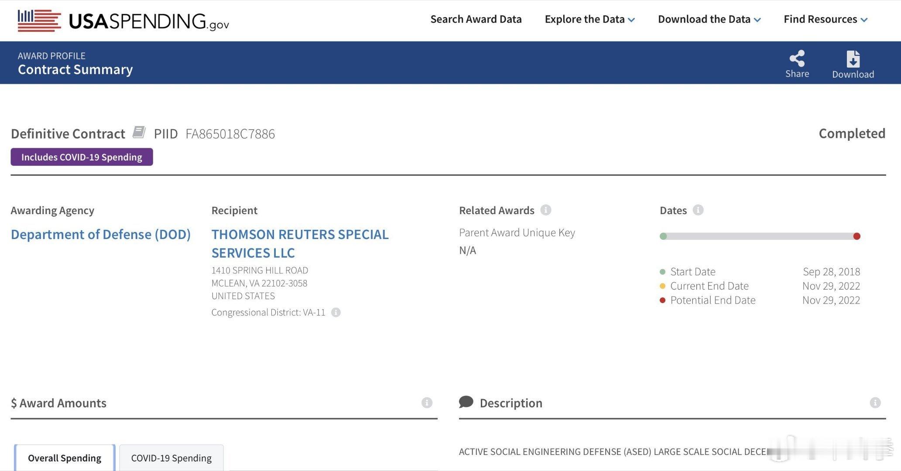901x471 pixels.
Task: Click the COVID-19 Spending badge toggle
Action: (81, 156)
